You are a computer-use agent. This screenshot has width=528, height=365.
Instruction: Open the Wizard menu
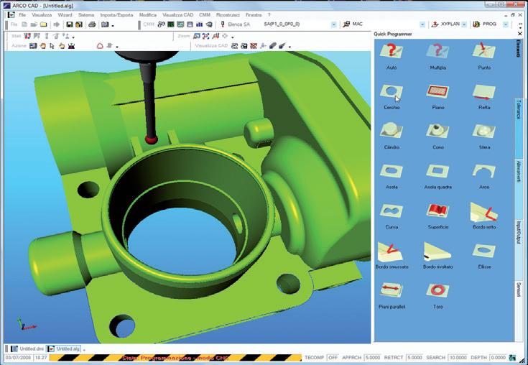coord(65,15)
